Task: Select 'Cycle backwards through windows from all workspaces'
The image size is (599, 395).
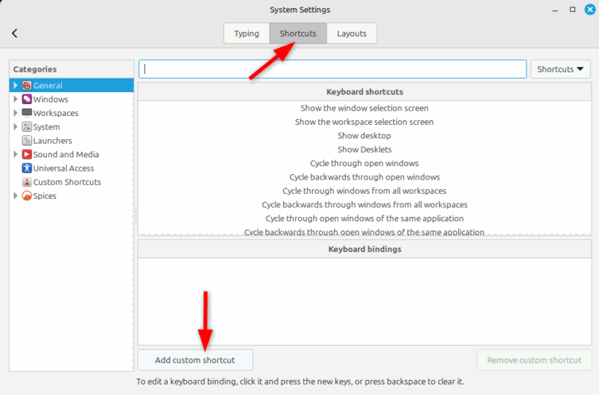Action: (365, 204)
